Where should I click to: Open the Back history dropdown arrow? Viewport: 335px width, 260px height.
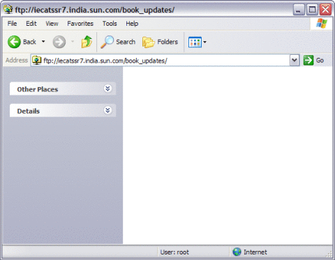(43, 42)
